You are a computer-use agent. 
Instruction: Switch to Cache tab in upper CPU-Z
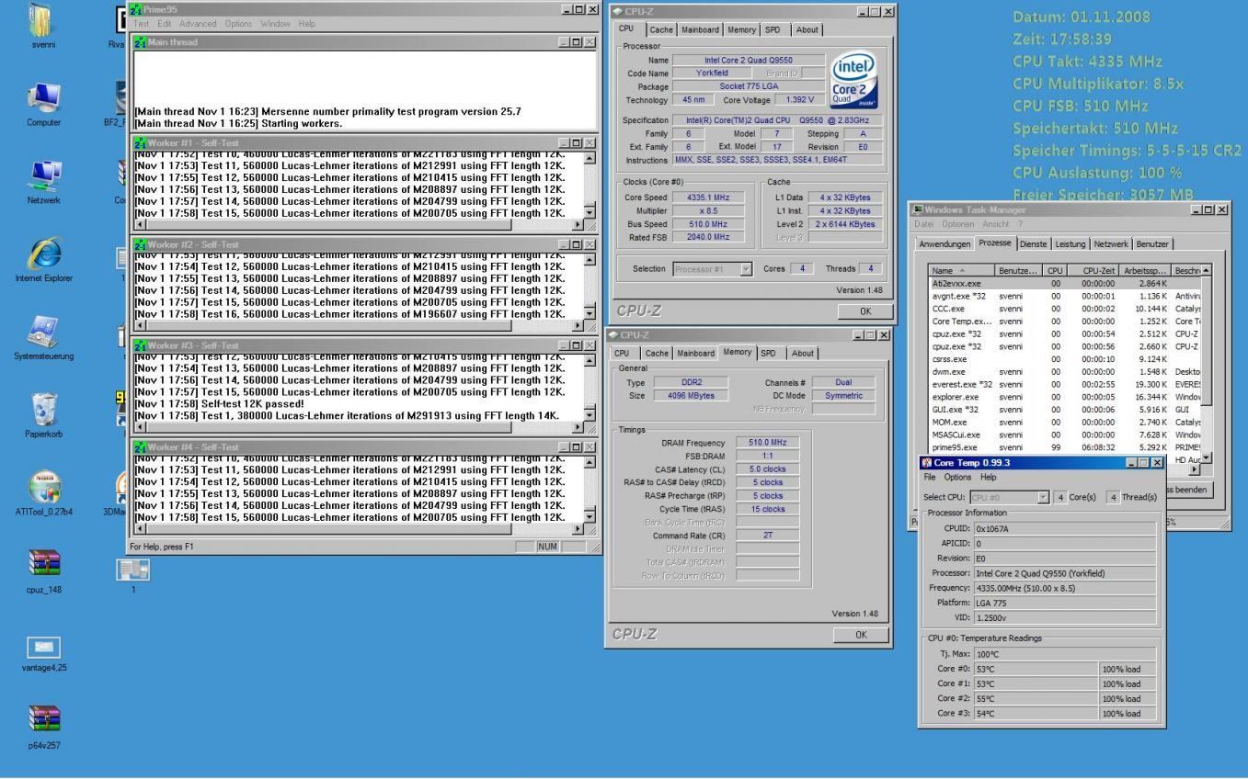661,29
